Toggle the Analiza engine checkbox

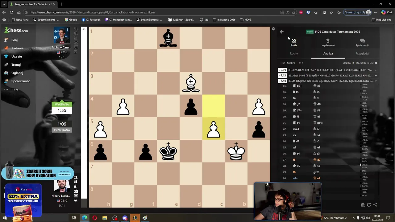click(x=284, y=63)
